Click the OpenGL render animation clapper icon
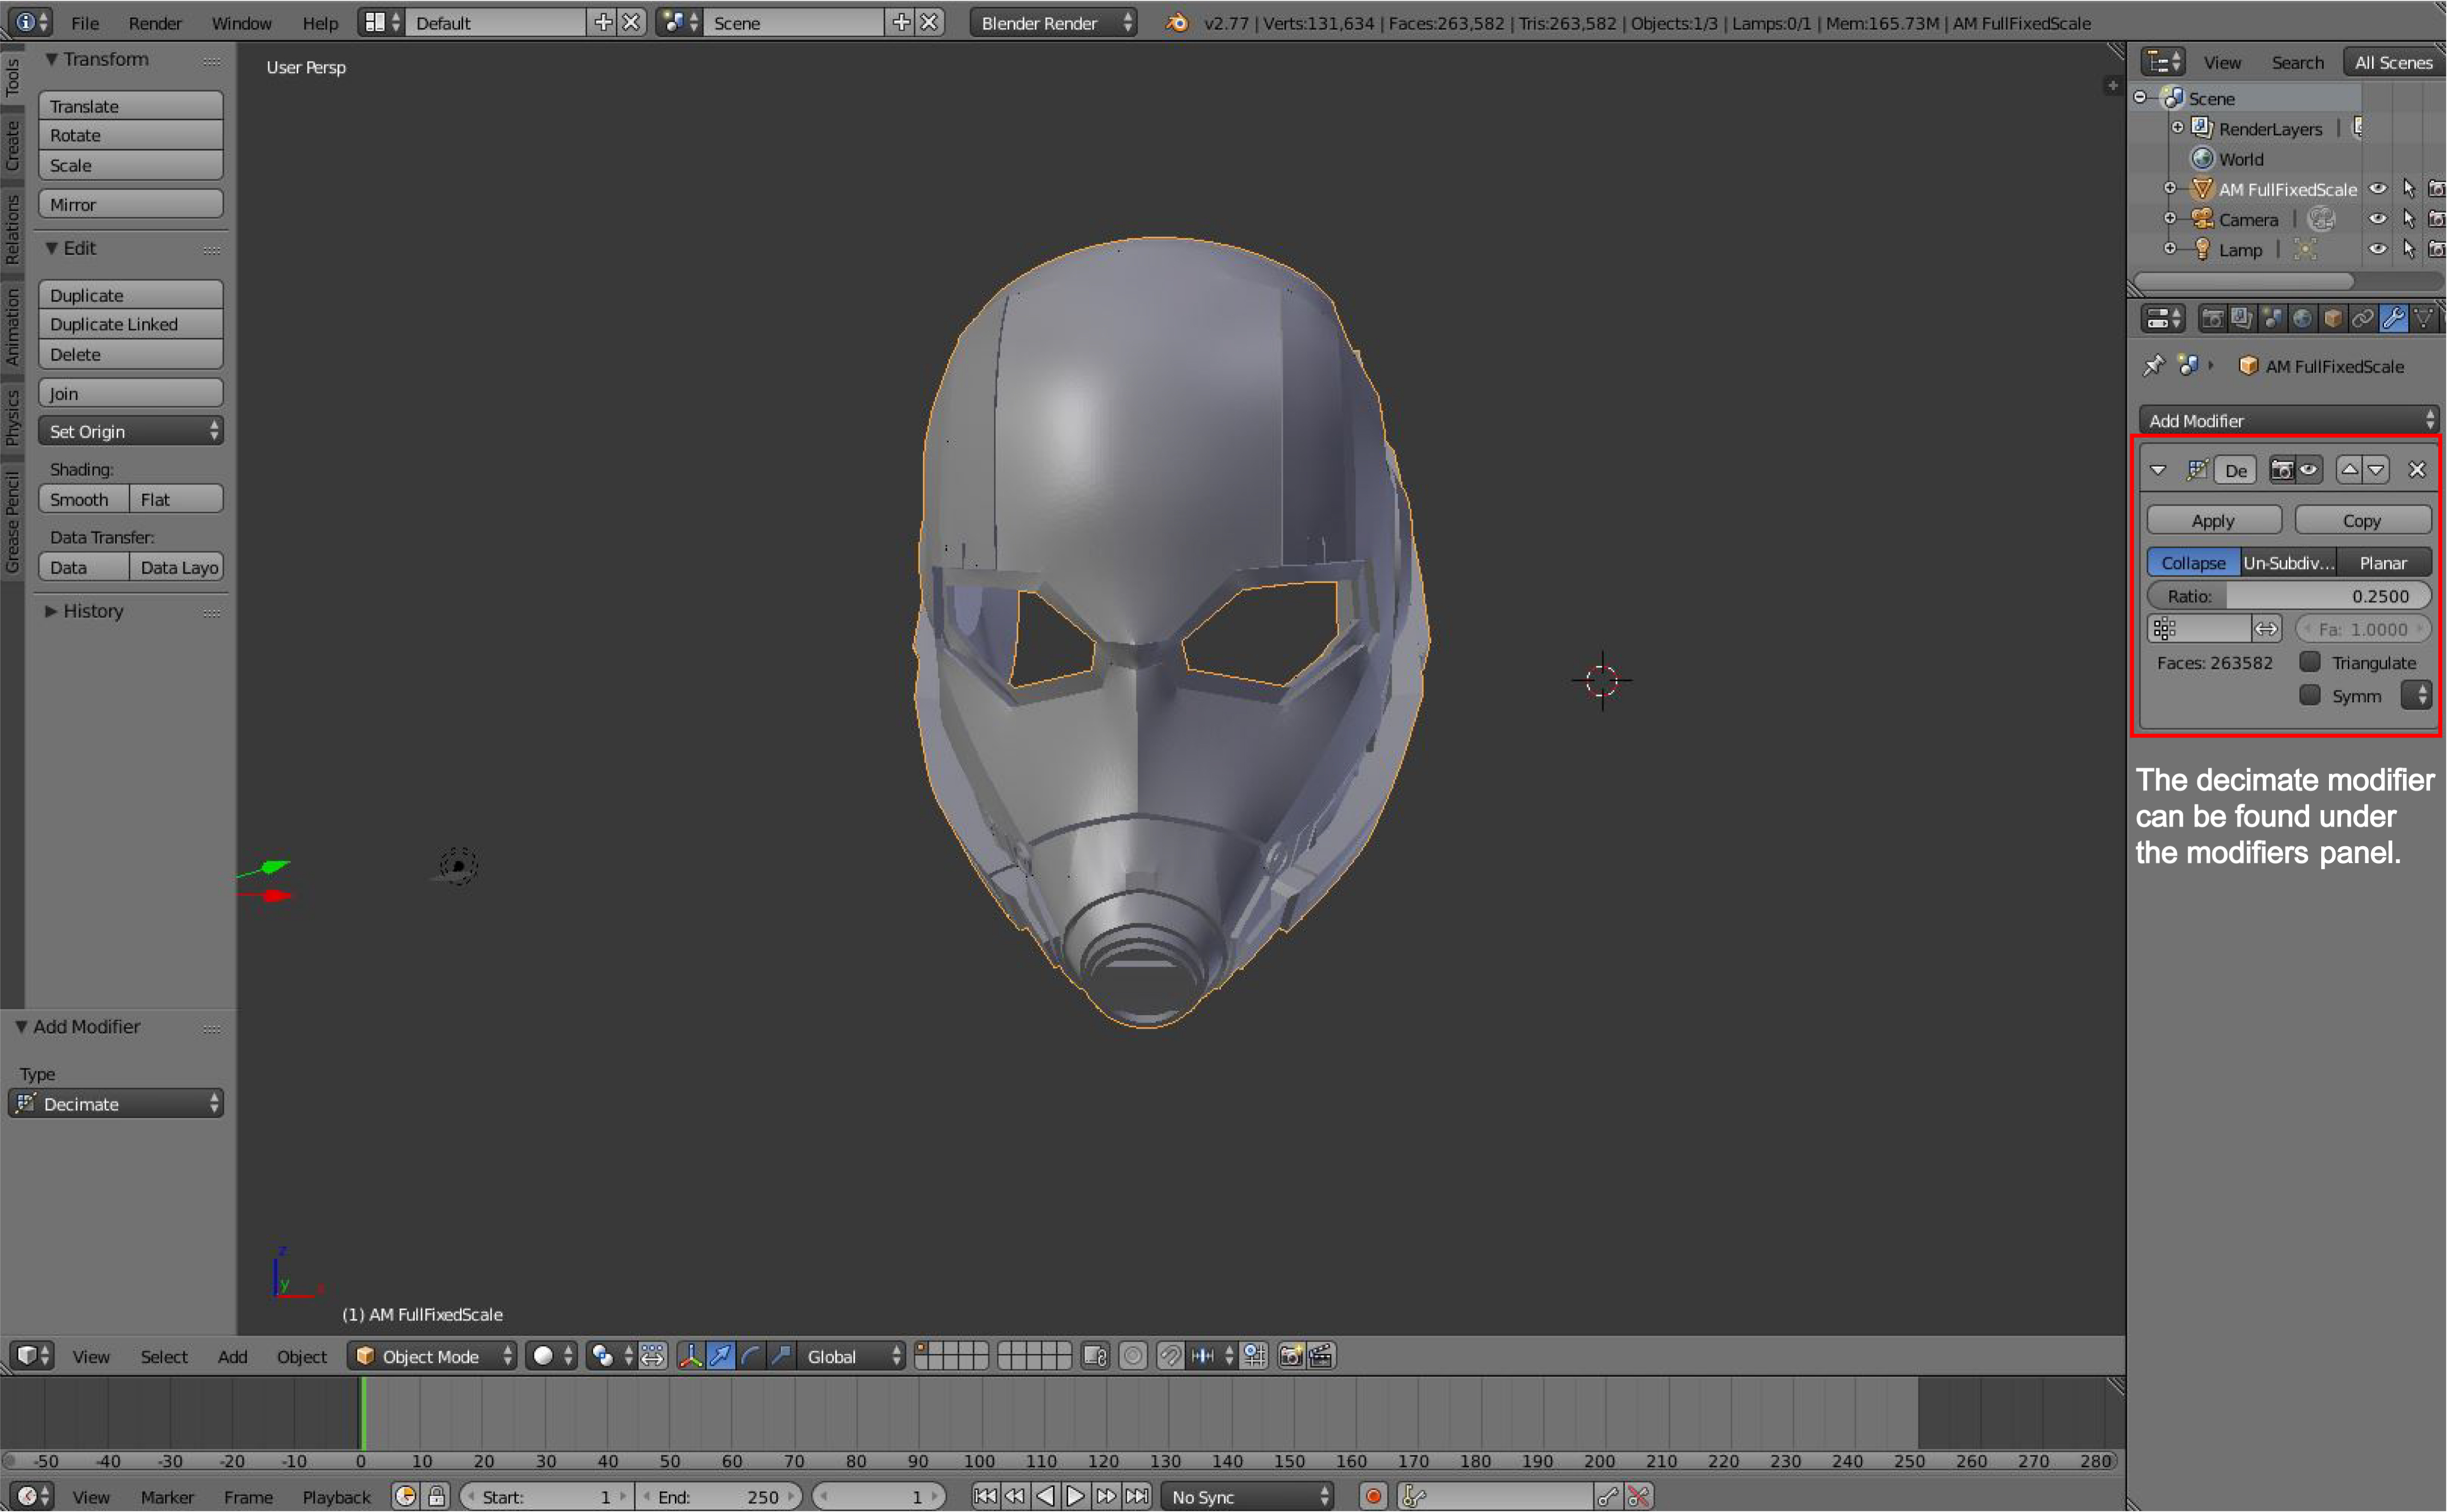 [1321, 1356]
